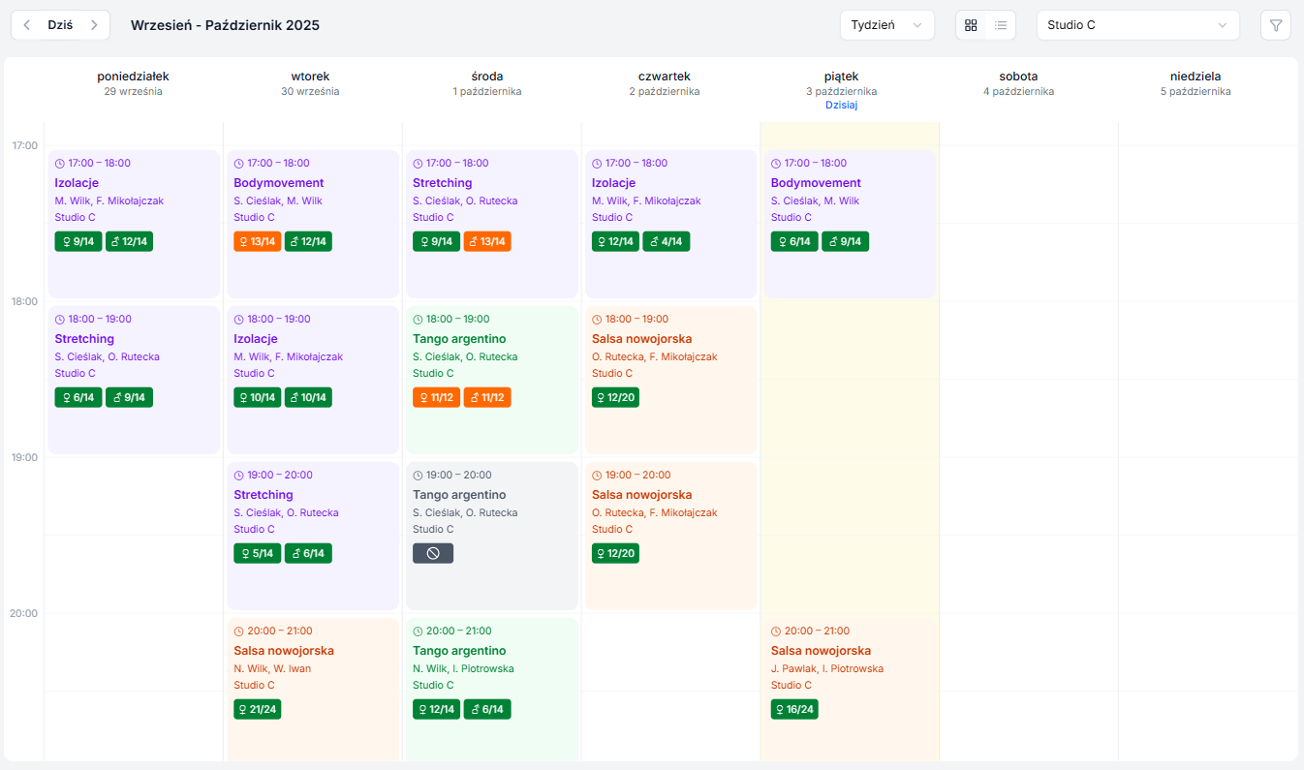1304x770 pixels.
Task: Click blocked icon on cancelled Tango argentino
Action: coord(433,553)
